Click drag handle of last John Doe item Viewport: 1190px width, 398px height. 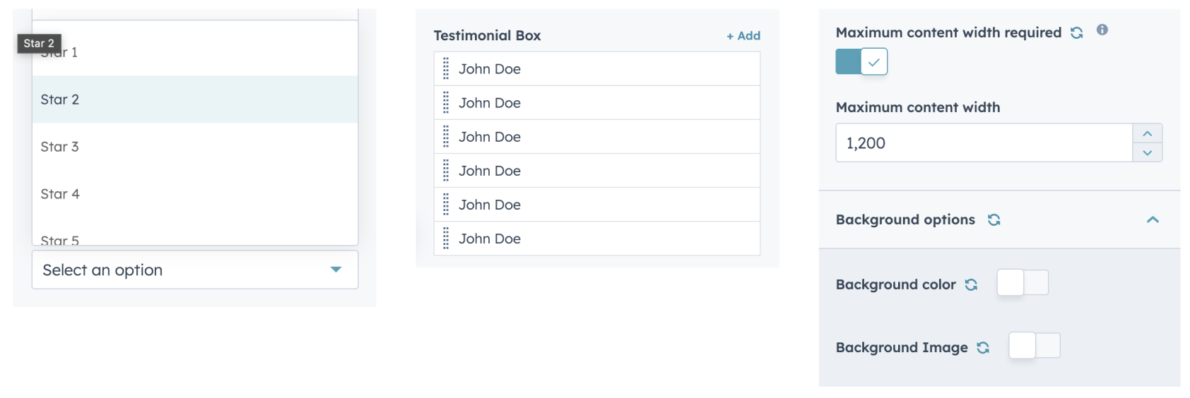click(446, 239)
